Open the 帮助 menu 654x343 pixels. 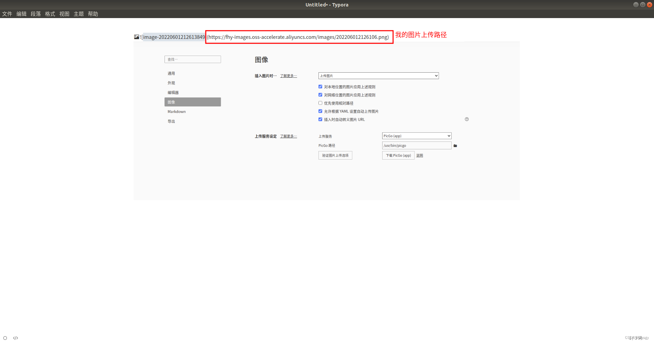pyautogui.click(x=93, y=14)
